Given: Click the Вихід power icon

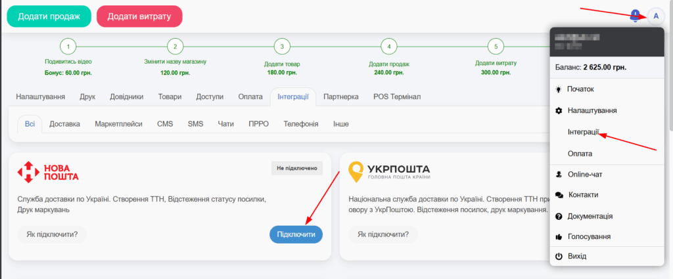Looking at the screenshot, I should pos(559,256).
